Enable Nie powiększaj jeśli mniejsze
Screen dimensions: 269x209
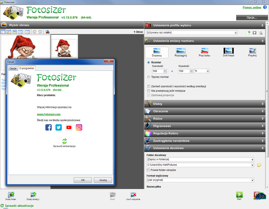(x=149, y=91)
